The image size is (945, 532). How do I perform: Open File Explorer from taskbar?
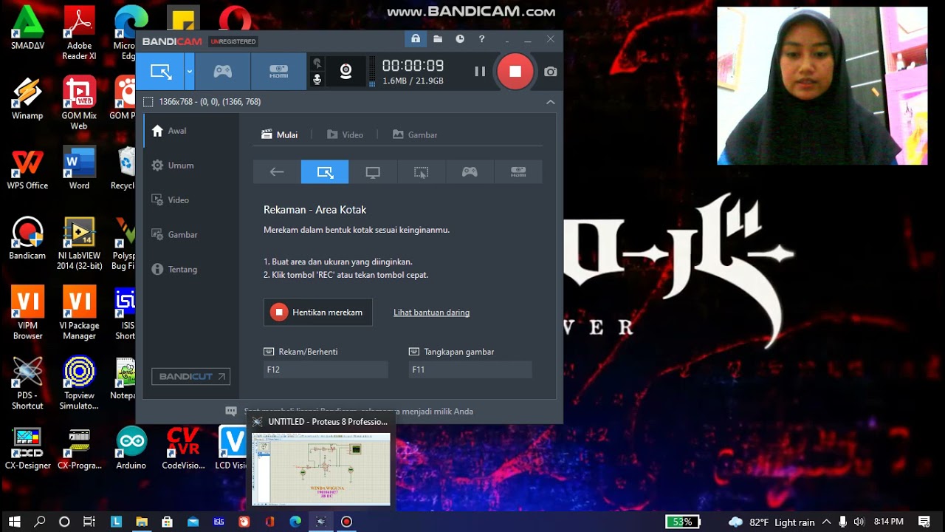click(x=141, y=522)
